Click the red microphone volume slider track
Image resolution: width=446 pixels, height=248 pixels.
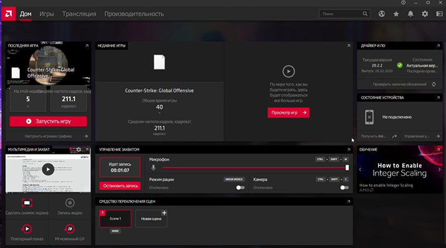(255, 168)
